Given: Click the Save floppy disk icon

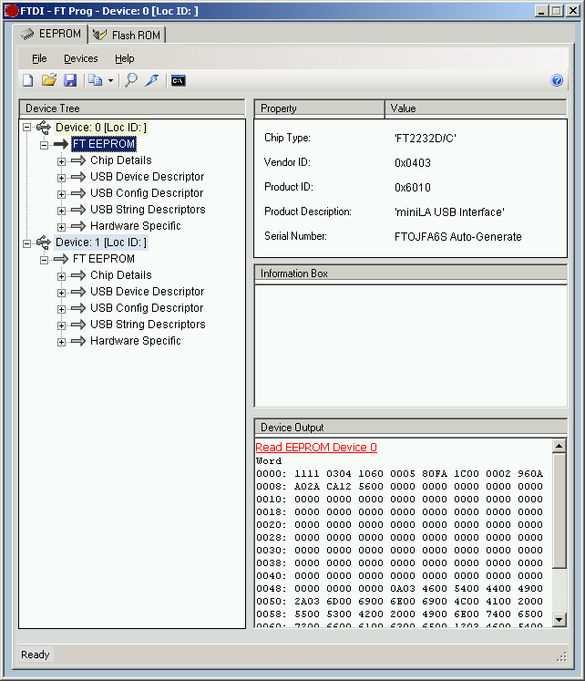Looking at the screenshot, I should (x=70, y=80).
